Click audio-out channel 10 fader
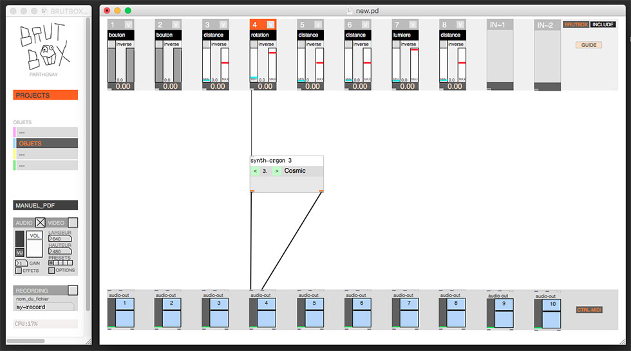The image size is (631, 351). pyautogui.click(x=551, y=314)
